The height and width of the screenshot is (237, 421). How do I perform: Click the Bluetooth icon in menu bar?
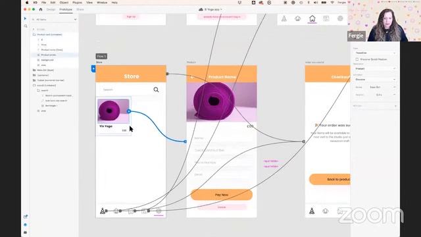pos(309,3)
